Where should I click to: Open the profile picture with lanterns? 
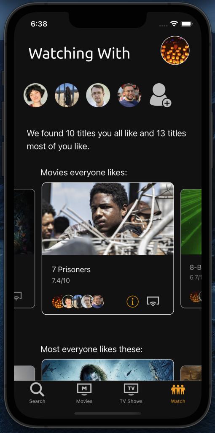pyautogui.click(x=175, y=50)
